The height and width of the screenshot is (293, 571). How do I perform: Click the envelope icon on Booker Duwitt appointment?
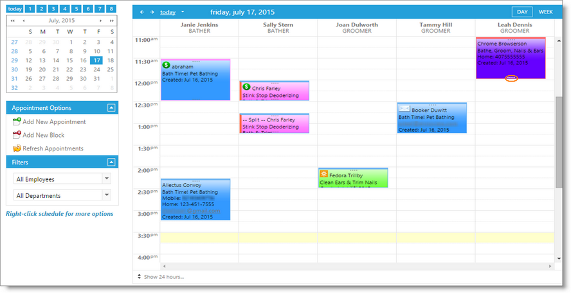[404, 109]
